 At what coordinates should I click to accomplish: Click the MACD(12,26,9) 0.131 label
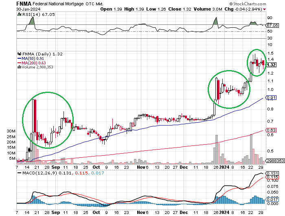pos(47,173)
